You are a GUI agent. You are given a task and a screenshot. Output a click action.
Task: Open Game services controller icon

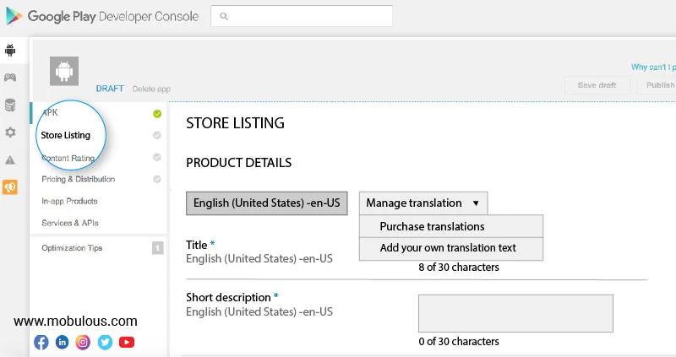10,78
